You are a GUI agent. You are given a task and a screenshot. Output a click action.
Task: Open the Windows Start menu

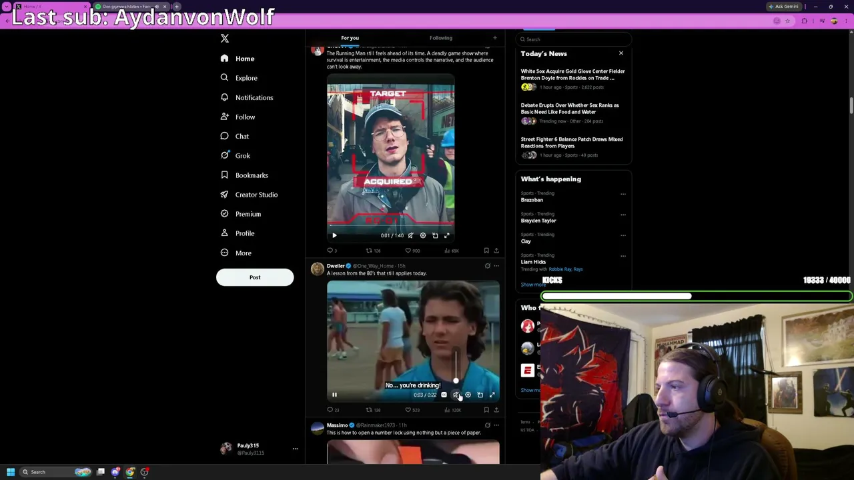click(11, 472)
